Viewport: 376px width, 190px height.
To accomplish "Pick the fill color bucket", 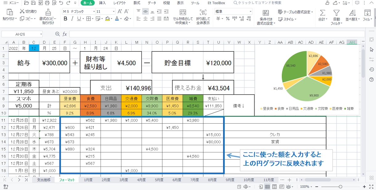I will pyautogui.click(x=107, y=19).
